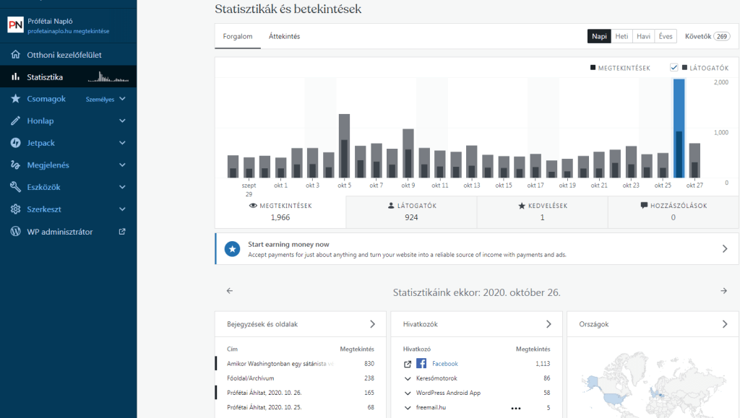Open the Facebook referrer link
The image size is (740, 418).
coord(444,364)
